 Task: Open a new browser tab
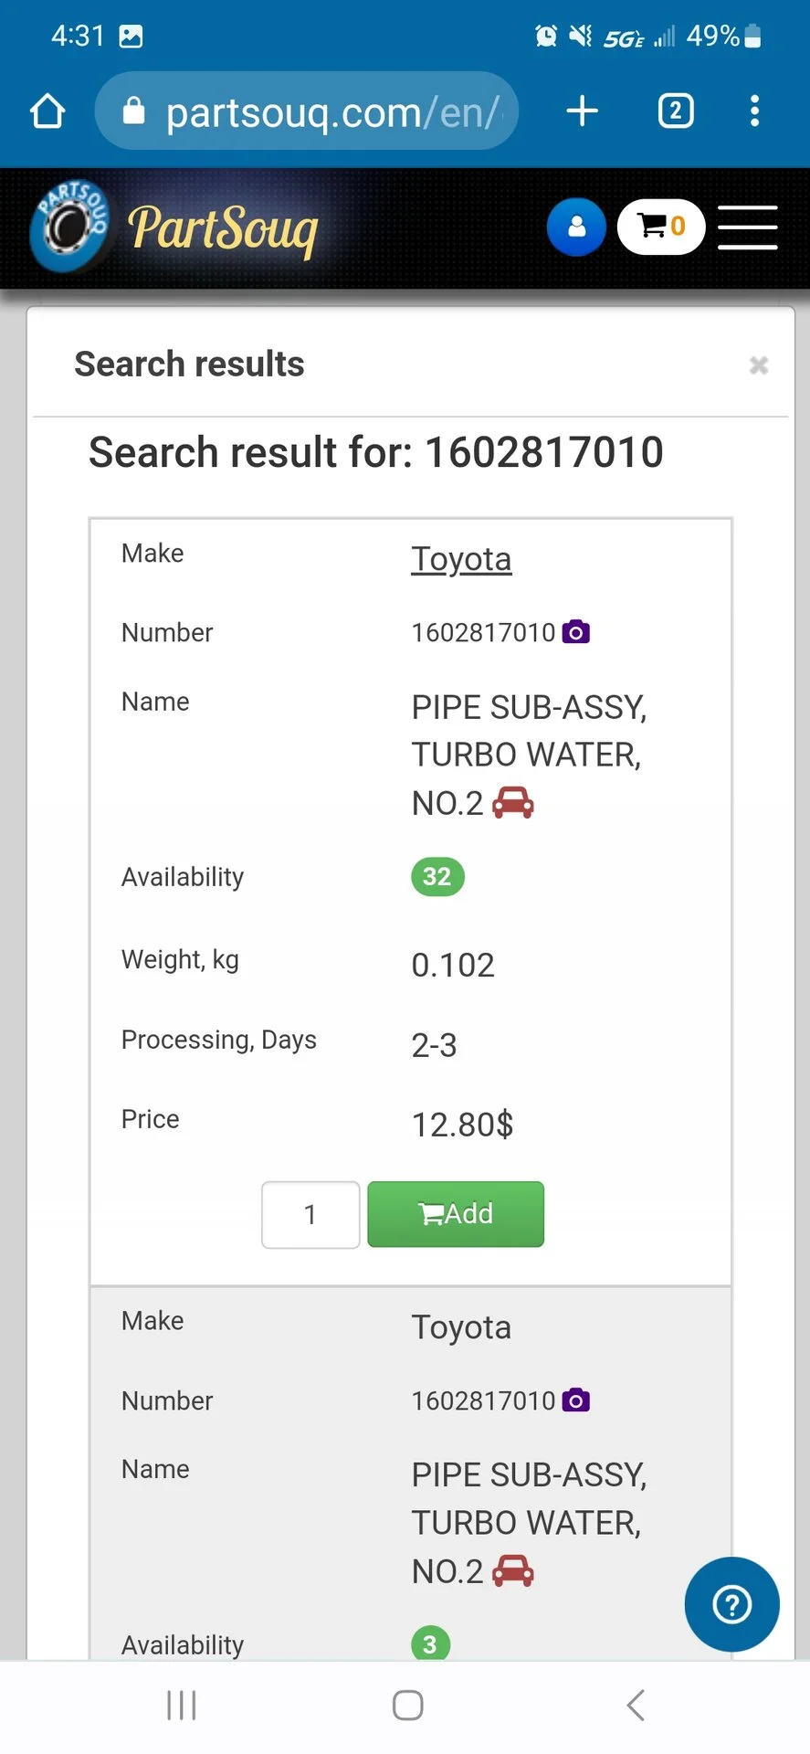[582, 111]
